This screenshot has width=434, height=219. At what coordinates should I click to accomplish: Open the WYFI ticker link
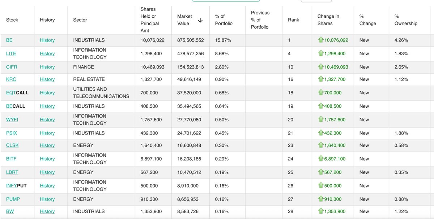tap(12, 120)
